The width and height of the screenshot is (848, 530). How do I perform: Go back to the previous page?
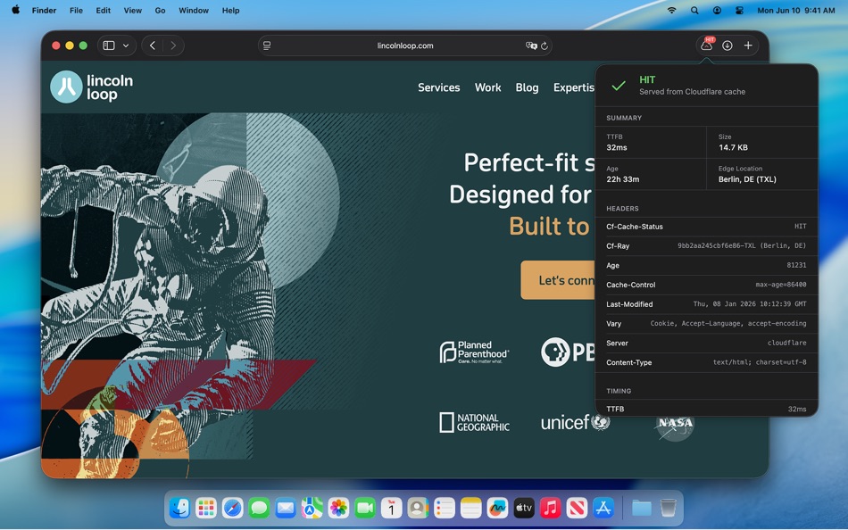[x=152, y=46]
